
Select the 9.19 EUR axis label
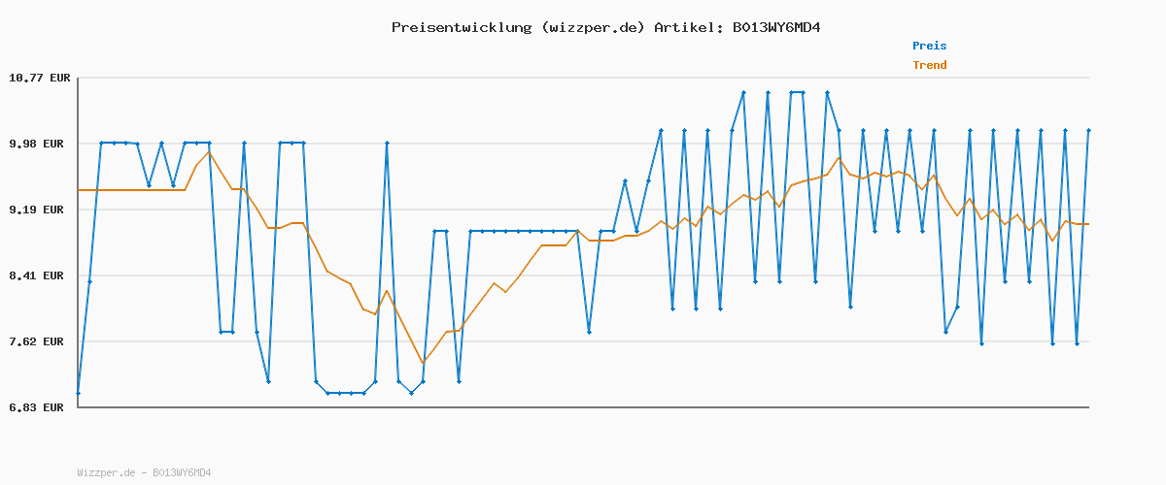[x=40, y=210]
